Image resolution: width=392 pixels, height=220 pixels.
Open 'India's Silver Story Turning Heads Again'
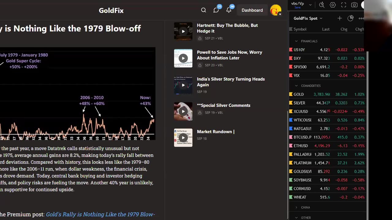point(231,82)
